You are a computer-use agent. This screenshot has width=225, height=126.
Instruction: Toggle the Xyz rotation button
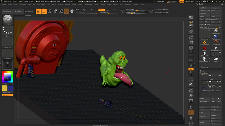click(191, 69)
